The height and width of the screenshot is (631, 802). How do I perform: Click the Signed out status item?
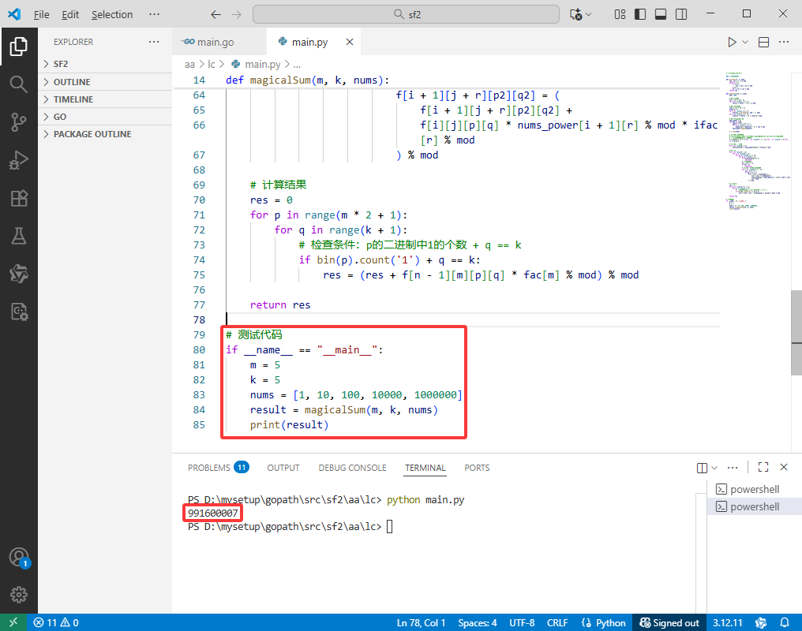(x=669, y=622)
